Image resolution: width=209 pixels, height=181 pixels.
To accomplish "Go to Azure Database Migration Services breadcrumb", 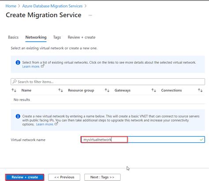I will [x=52, y=6].
